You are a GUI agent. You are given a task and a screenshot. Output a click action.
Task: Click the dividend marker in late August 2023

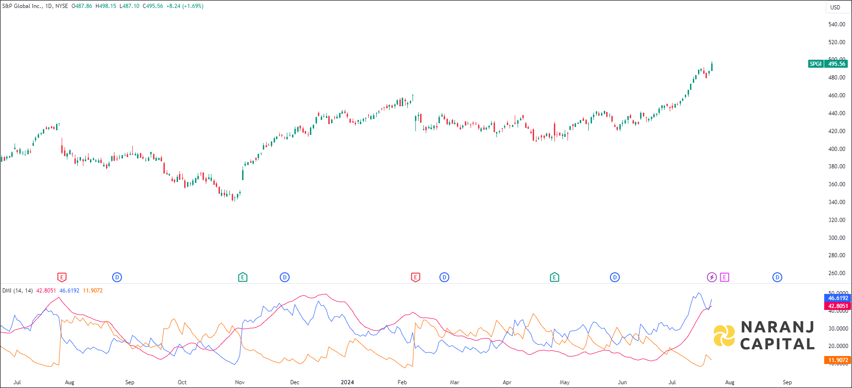(x=117, y=277)
